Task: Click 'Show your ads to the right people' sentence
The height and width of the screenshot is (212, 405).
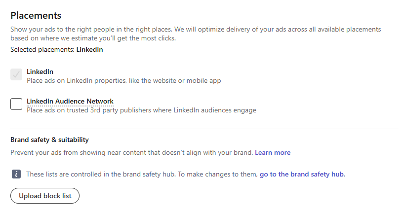Action: (99, 29)
